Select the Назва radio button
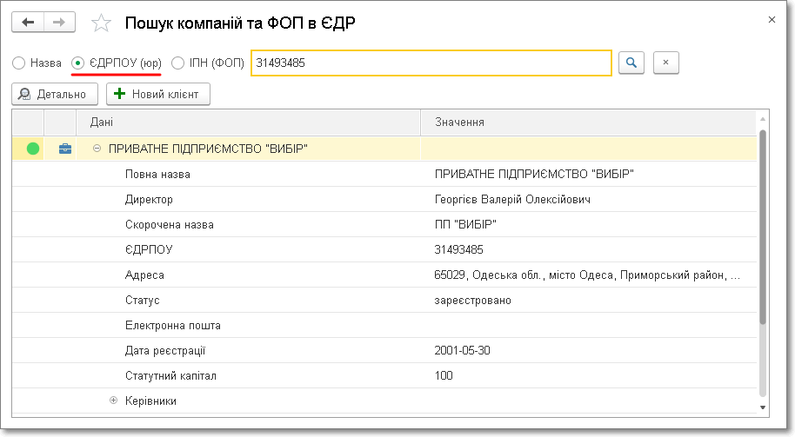 click(19, 63)
